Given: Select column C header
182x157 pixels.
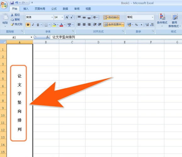Looking at the screenshot, I should pos(72,42).
